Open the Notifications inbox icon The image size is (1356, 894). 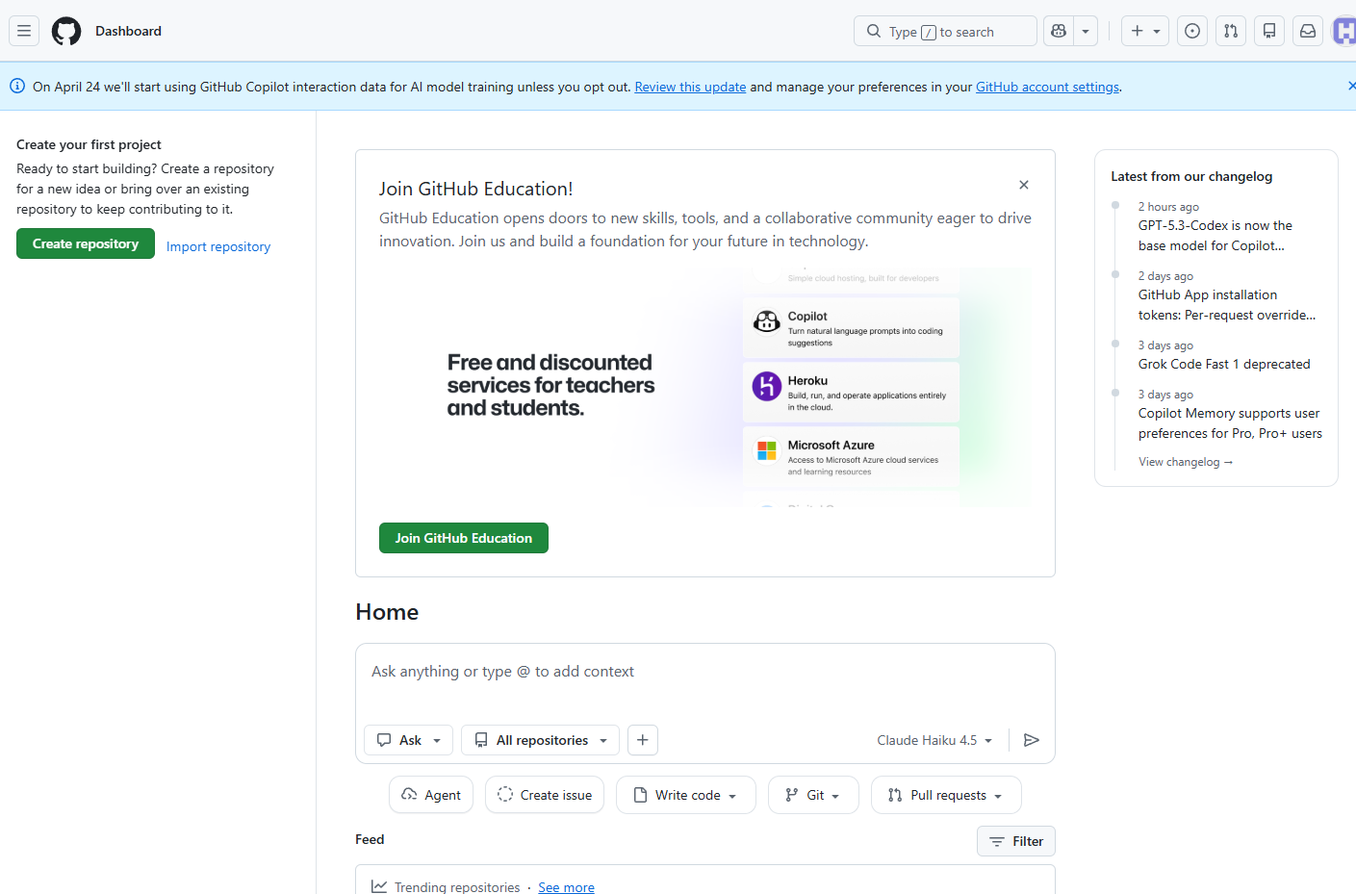pos(1308,31)
